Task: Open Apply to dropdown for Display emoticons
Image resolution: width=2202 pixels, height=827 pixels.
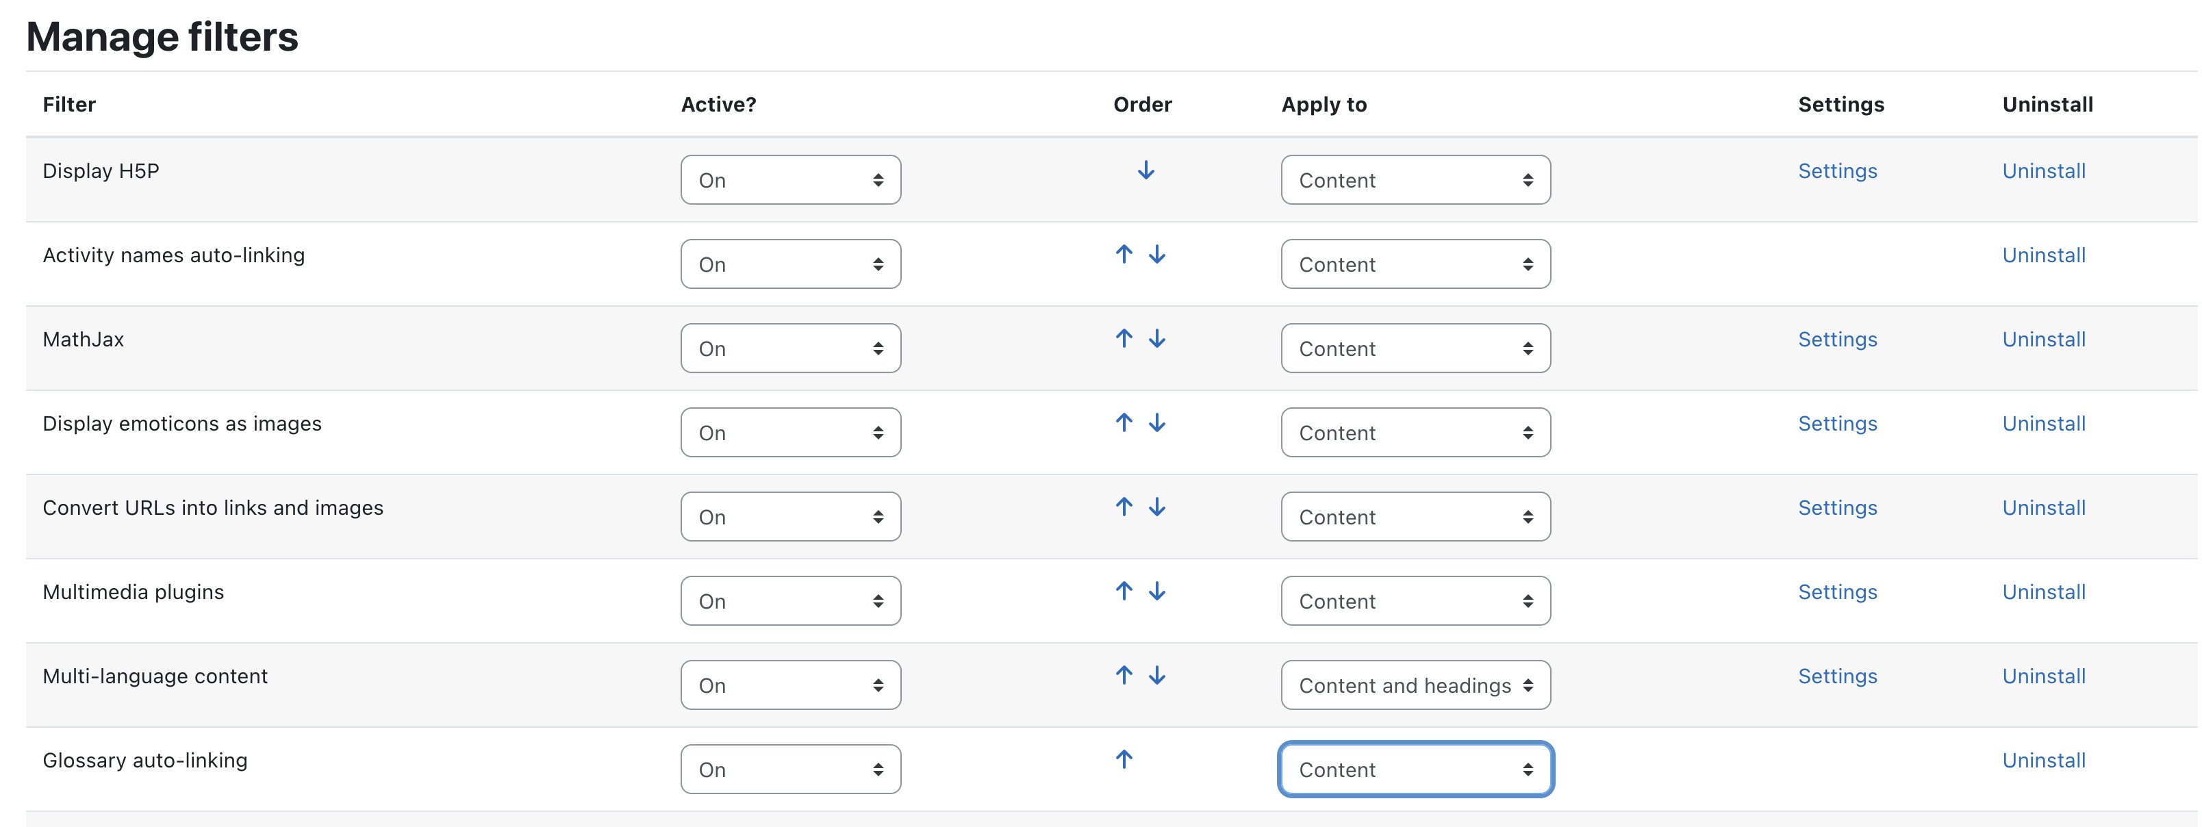Action: pyautogui.click(x=1415, y=432)
